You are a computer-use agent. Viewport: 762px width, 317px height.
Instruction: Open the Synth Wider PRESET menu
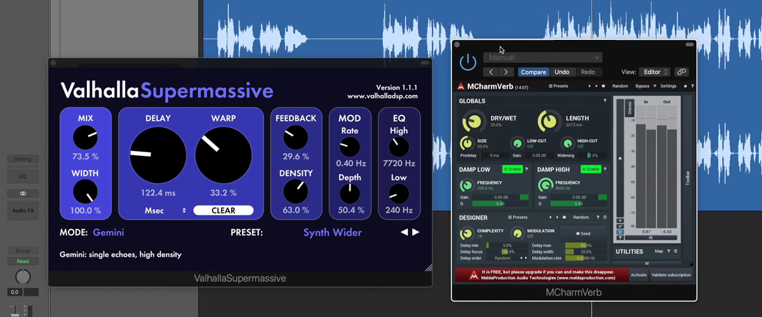pos(333,233)
